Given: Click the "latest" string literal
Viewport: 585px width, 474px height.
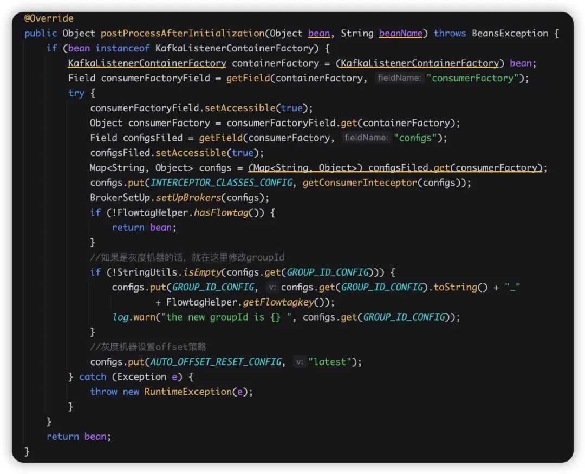Looking at the screenshot, I should pos(330,362).
